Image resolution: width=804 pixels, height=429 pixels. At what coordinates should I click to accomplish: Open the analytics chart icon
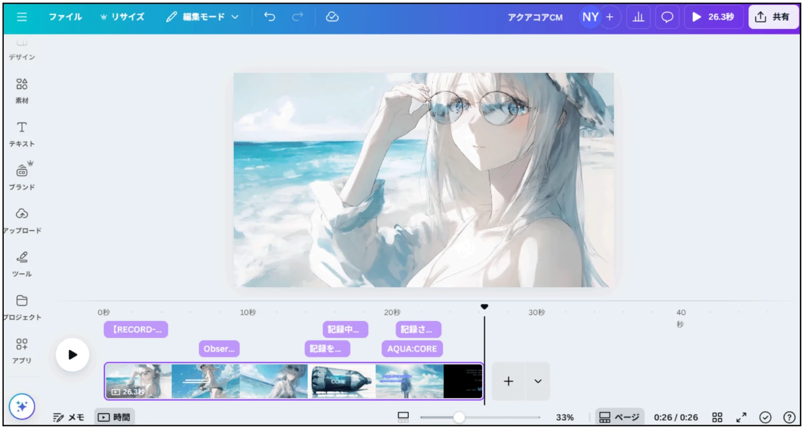[638, 17]
